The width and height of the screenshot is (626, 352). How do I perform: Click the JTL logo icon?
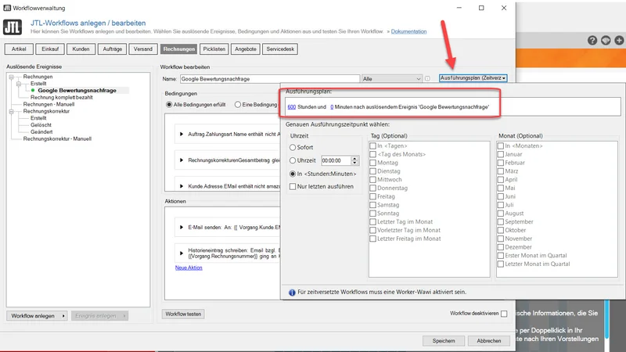pos(13,27)
